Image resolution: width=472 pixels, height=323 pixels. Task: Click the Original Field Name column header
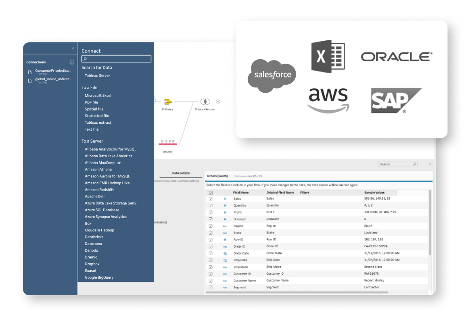click(280, 193)
